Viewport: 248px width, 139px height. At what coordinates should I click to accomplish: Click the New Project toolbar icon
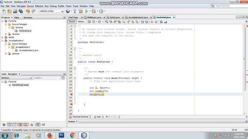(9, 11)
